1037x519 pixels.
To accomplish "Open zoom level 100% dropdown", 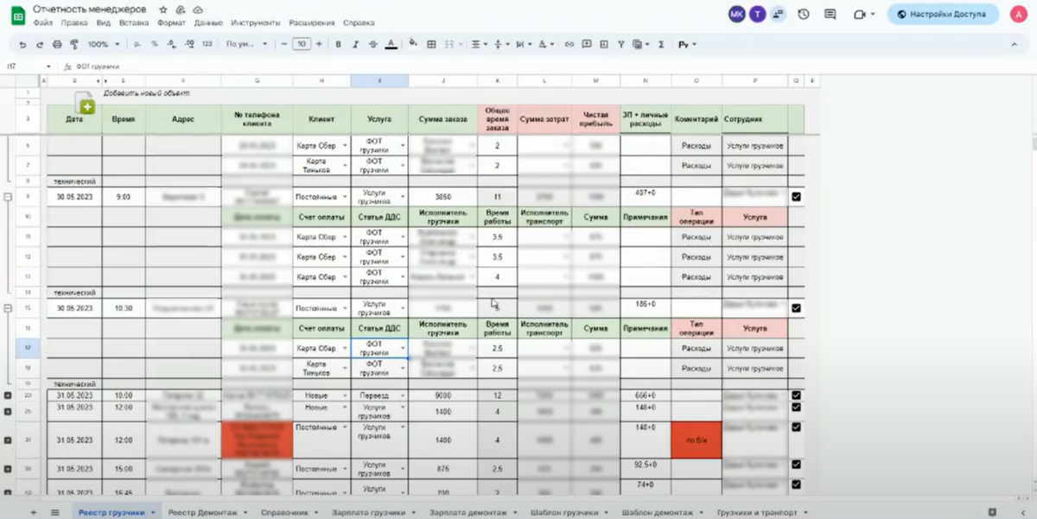I will click(103, 44).
